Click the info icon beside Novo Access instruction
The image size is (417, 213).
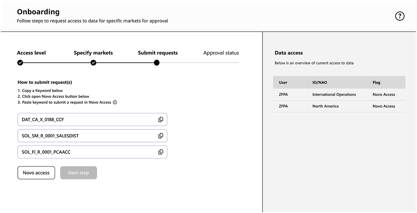(115, 102)
